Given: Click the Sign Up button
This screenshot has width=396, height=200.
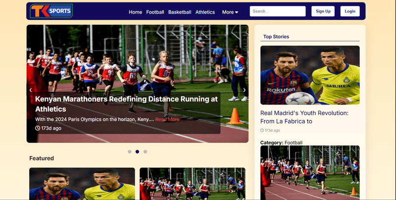Looking at the screenshot, I should [x=323, y=11].
